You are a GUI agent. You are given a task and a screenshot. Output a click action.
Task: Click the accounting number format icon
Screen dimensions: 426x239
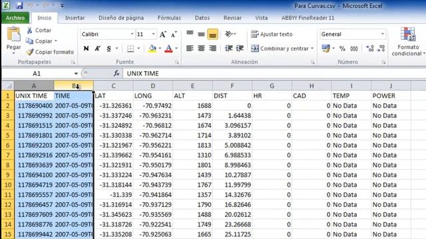(x=325, y=48)
